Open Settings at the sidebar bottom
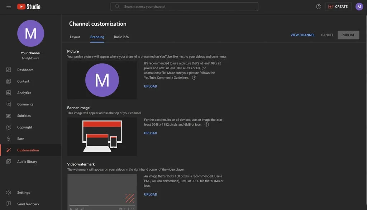Image resolution: width=367 pixels, height=210 pixels. (x=23, y=192)
